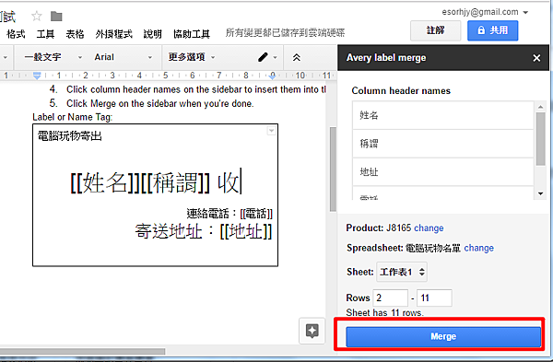553x362 pixels.
Task: Open the 外掛程式 menu
Action: click(x=113, y=34)
